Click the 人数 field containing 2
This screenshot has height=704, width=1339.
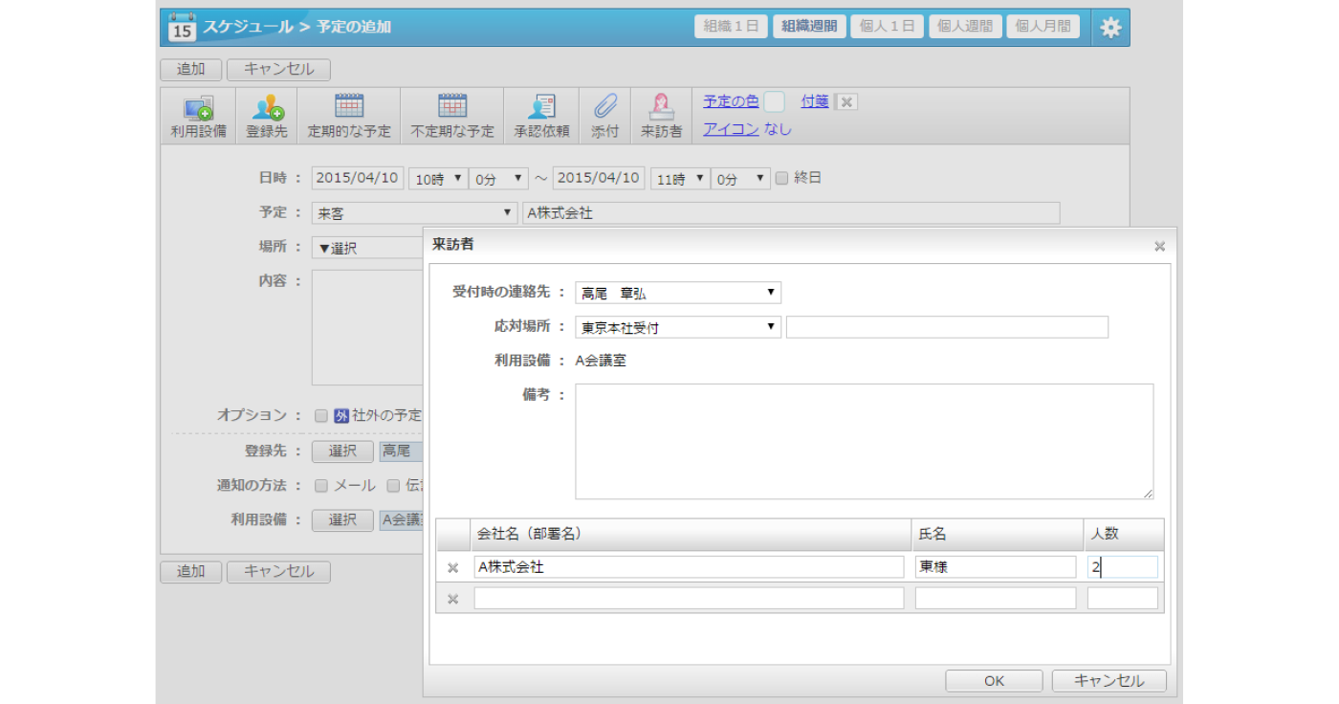1123,567
